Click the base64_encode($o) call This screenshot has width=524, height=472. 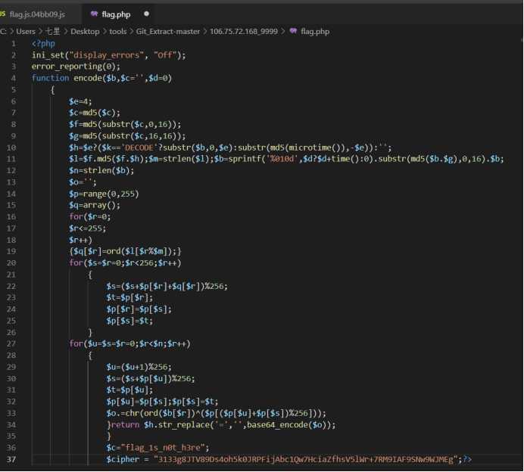[x=288, y=424]
